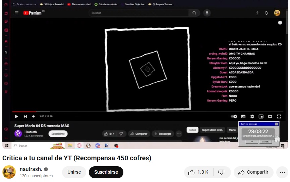Screen dimensions: 290x182
Task: Dislike the Super Mario 64 DS video
Action: click(121, 134)
